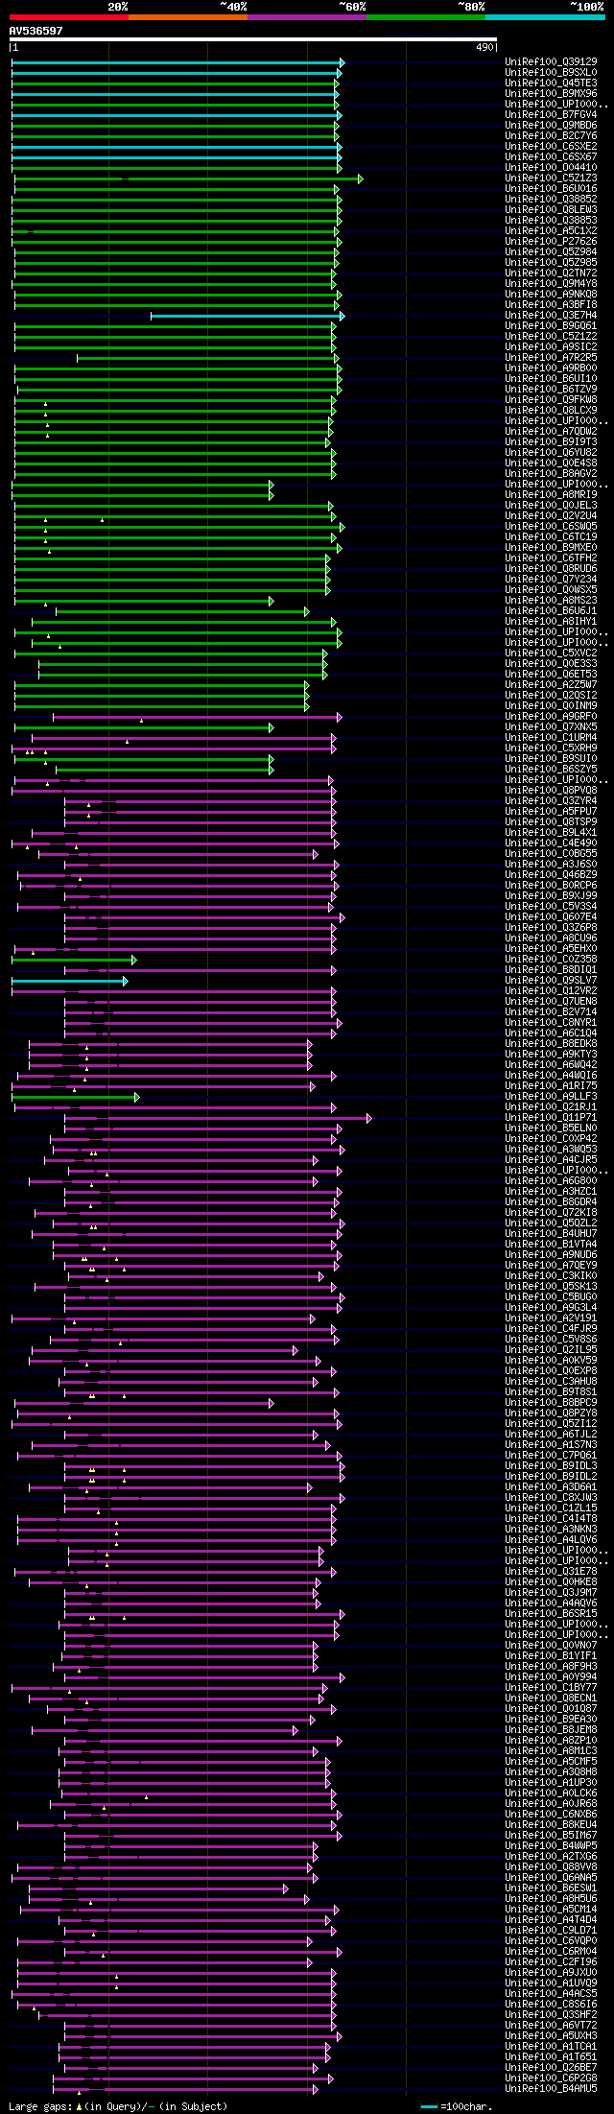Viewport: 614px width, 2114px height.
Task: Select hit UniRef100_B9SUI0
Action: point(552,759)
